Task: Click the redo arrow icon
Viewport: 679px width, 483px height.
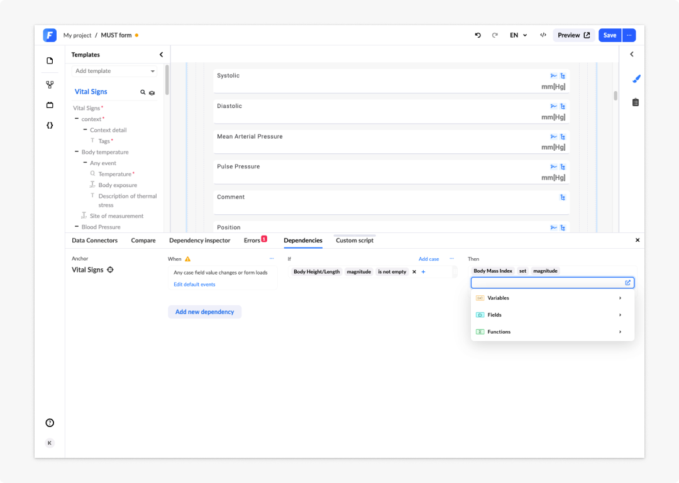Action: (x=495, y=35)
